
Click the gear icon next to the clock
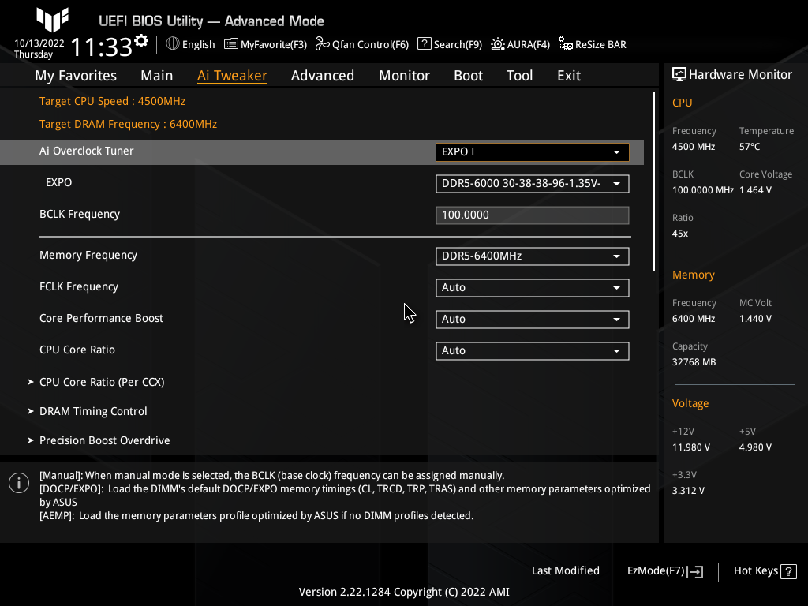point(141,41)
